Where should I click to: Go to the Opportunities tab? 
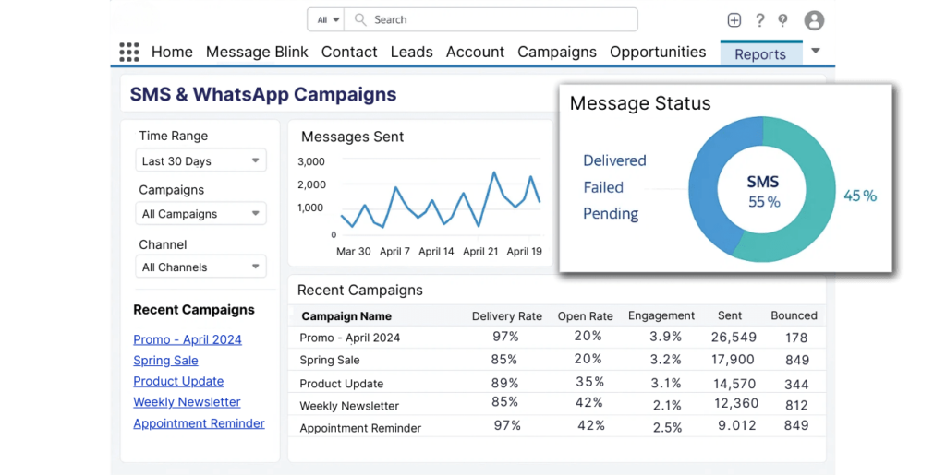[658, 53]
